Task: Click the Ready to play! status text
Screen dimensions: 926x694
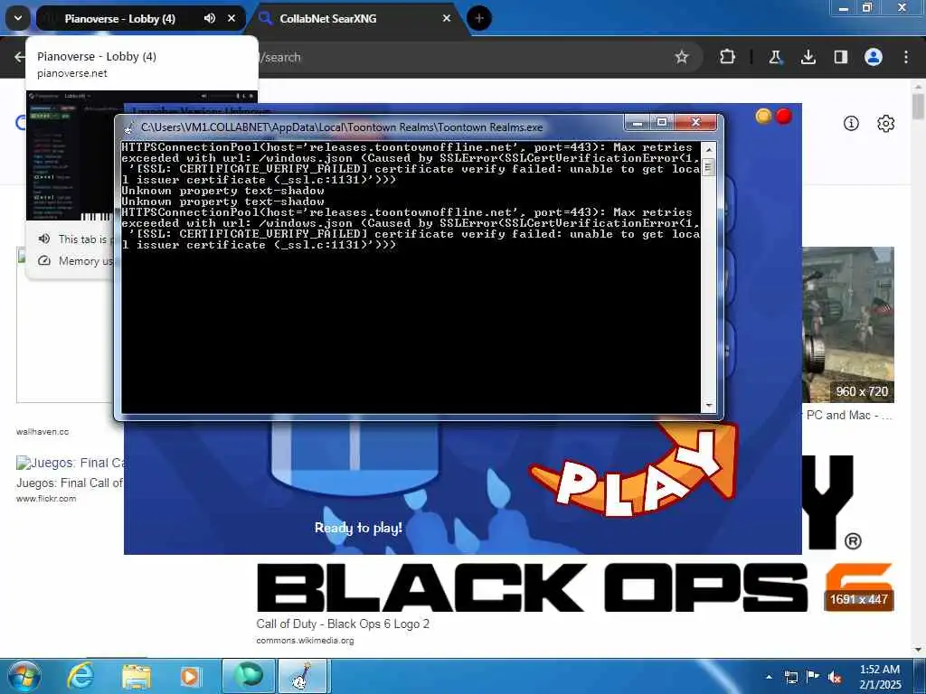Action: pyautogui.click(x=358, y=528)
